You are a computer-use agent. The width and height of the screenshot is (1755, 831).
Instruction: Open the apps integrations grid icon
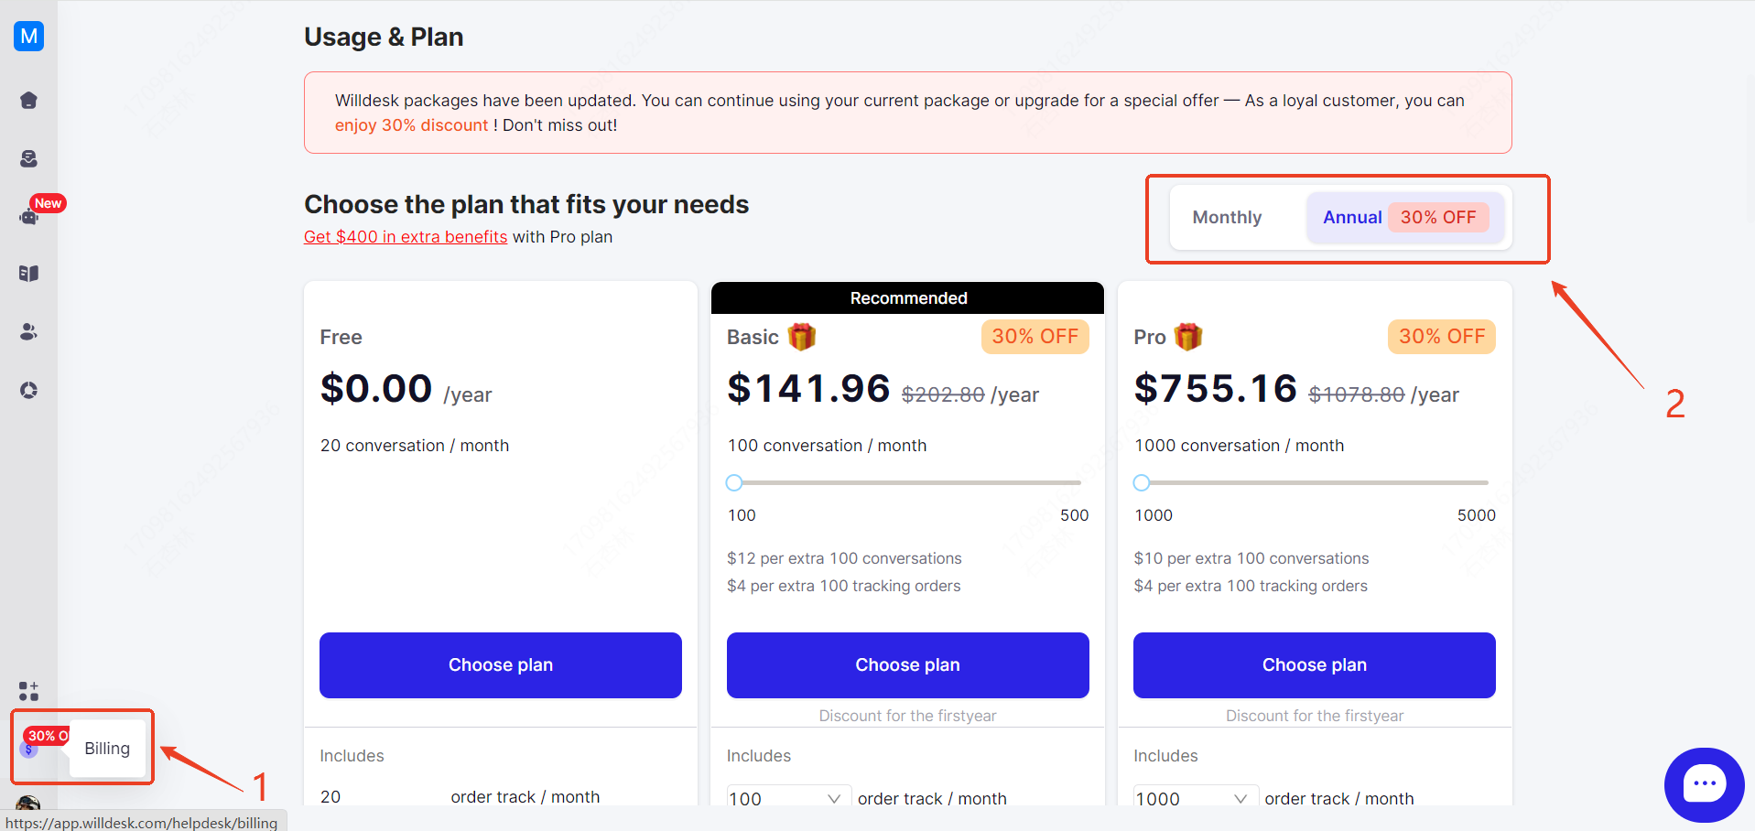click(x=28, y=691)
